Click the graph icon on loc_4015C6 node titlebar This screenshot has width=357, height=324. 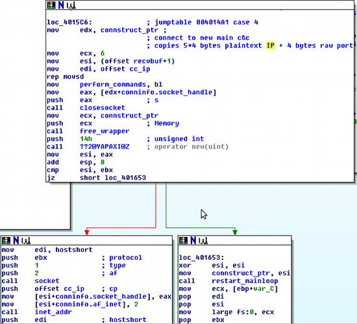[71, 6]
